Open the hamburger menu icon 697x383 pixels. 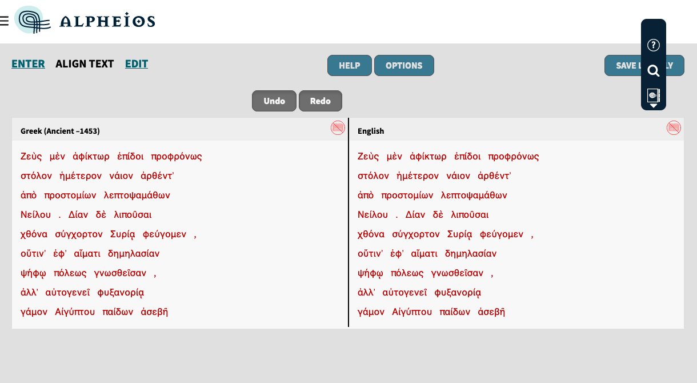click(x=5, y=19)
